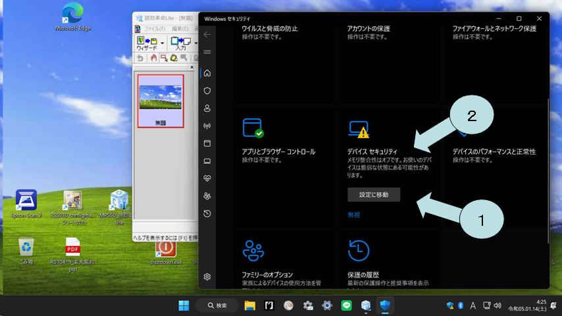
Task: Go back with the back arrow
Action: coord(207,35)
